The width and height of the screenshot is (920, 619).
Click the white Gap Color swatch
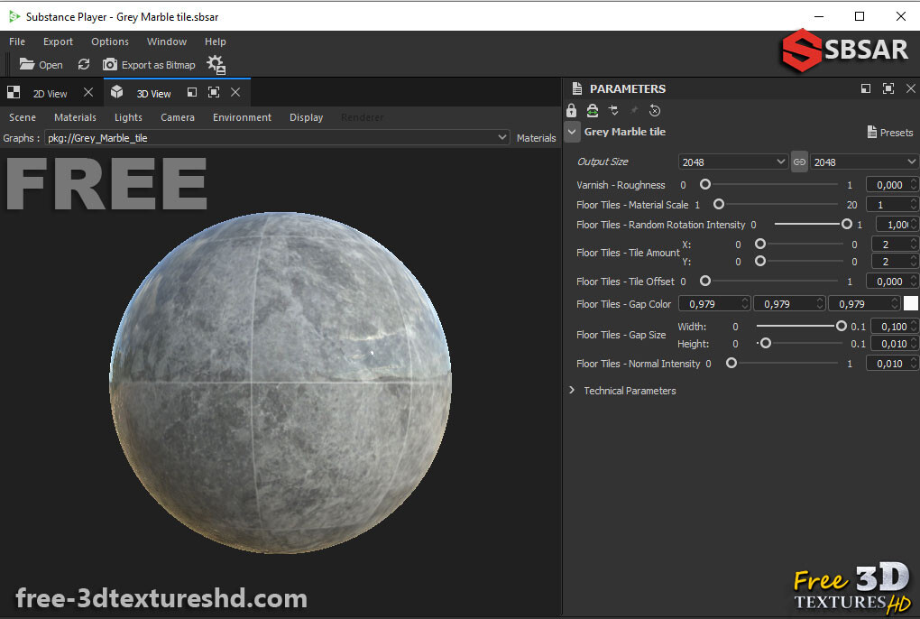click(x=910, y=303)
